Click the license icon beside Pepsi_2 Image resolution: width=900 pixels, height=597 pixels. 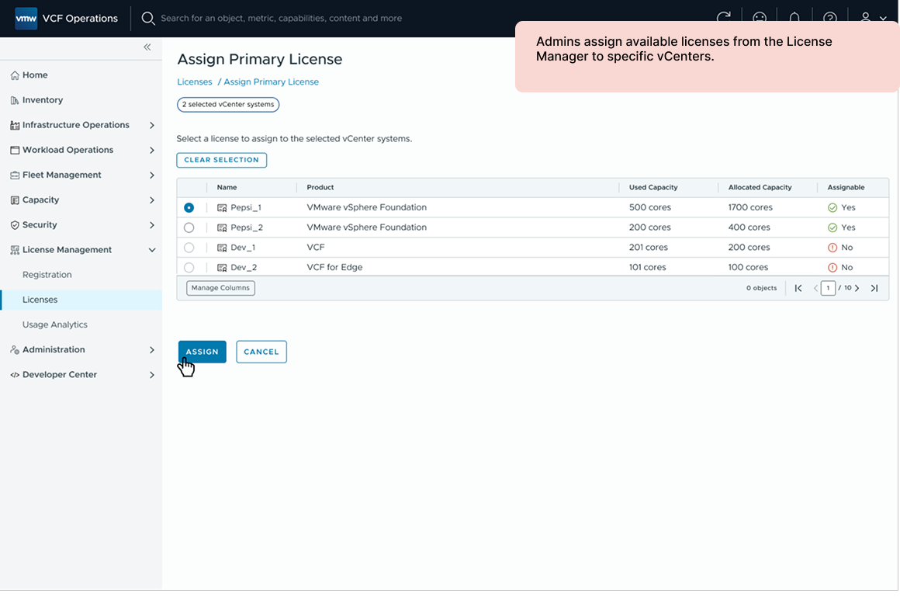(222, 228)
